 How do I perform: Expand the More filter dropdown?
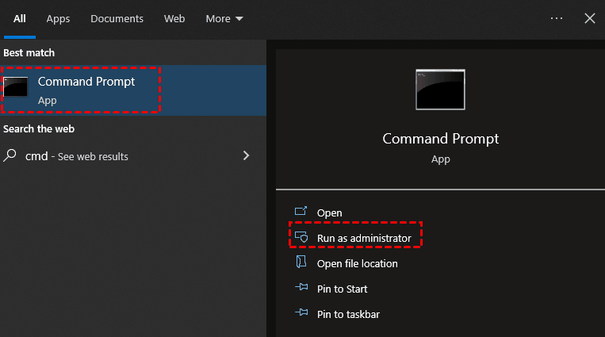pyautogui.click(x=224, y=18)
